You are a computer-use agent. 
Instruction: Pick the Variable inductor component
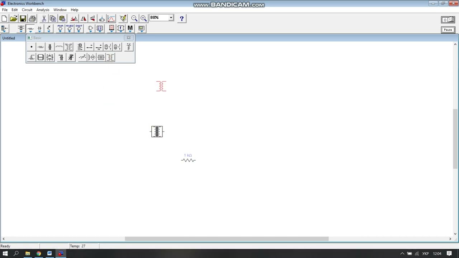tap(82, 57)
